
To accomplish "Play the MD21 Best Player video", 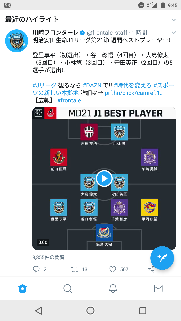I will 104,178.
